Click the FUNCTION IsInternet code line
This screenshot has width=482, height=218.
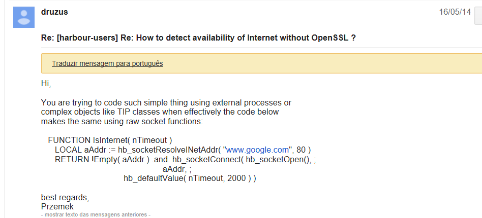tap(110, 140)
